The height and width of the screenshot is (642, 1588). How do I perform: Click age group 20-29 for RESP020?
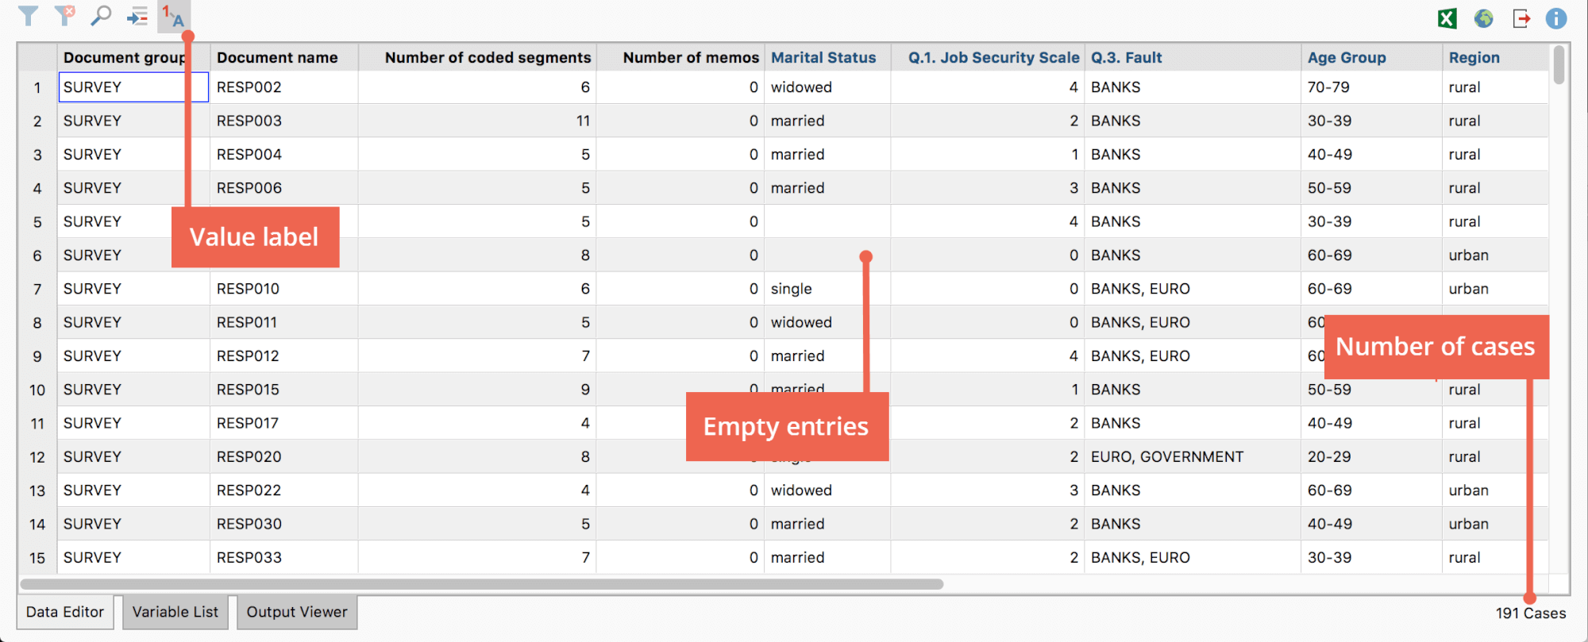(x=1329, y=457)
